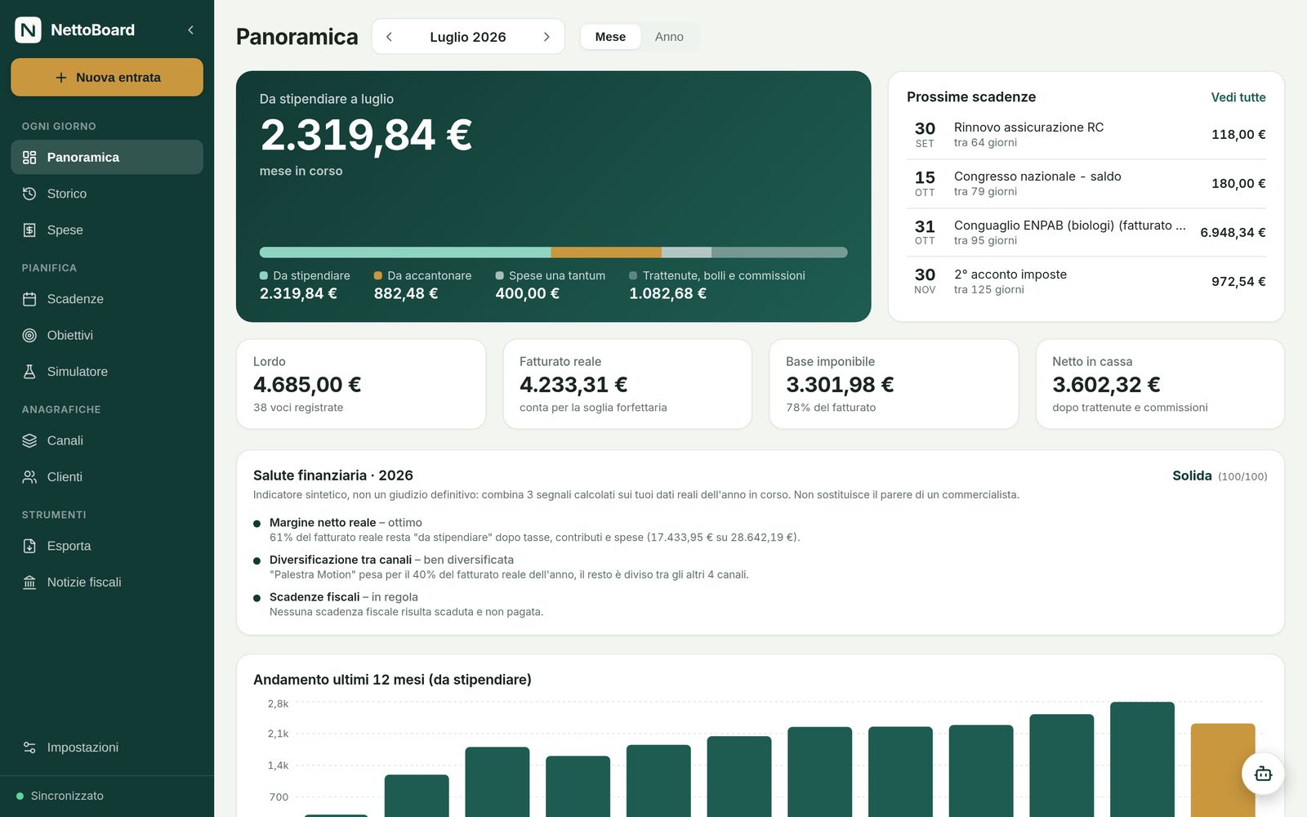Collapse the sidebar with the chevron
Viewport: 1307px width, 817px height.
(x=190, y=30)
